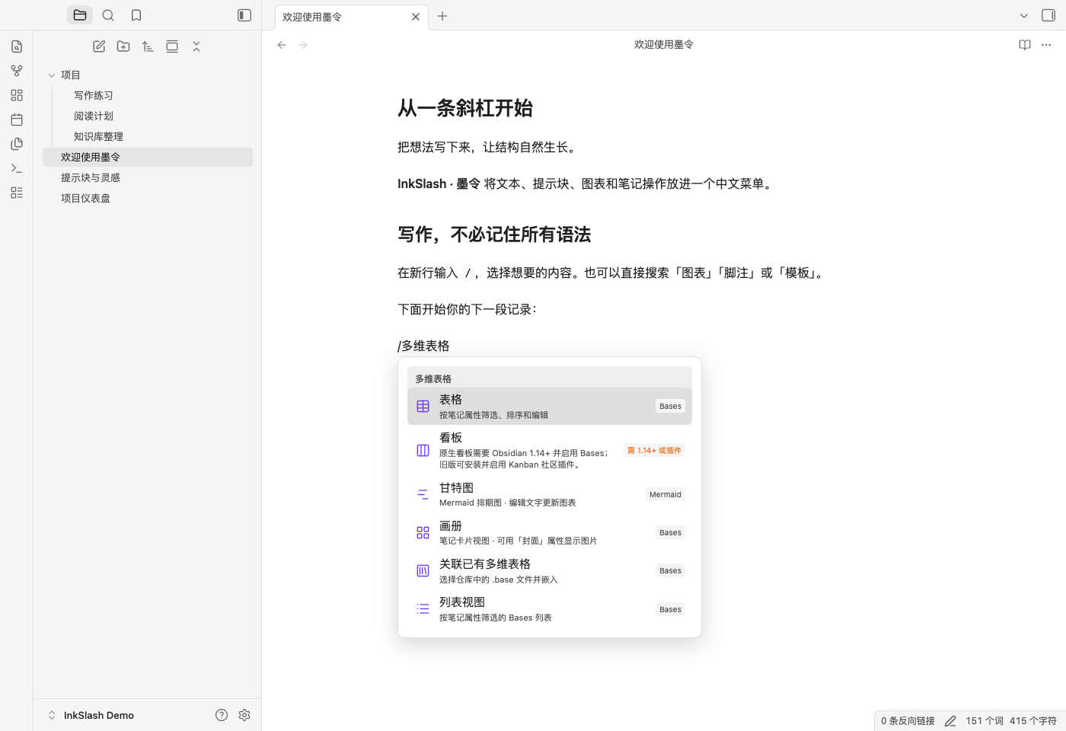Click the 画册 grid icon
This screenshot has width=1066, height=731.
tap(423, 533)
